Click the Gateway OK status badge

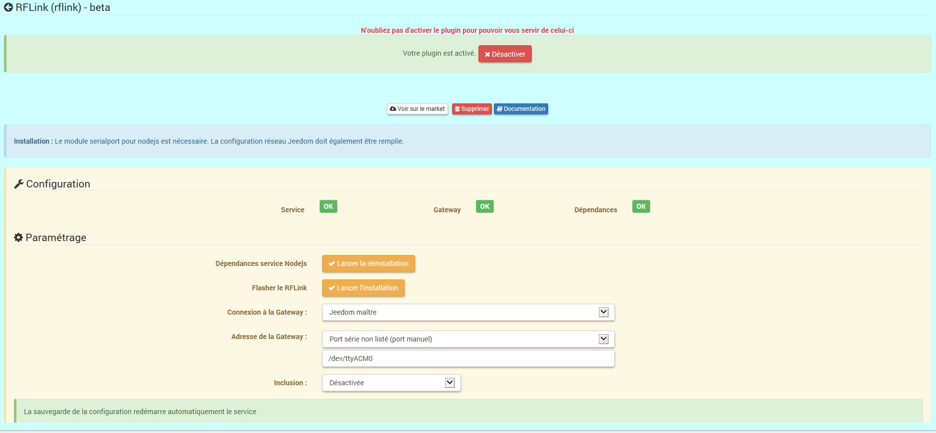click(485, 206)
